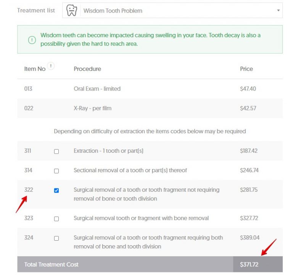Uncheck the item 322 Surgical removal checkbox
The image size is (293, 280).
(56, 191)
